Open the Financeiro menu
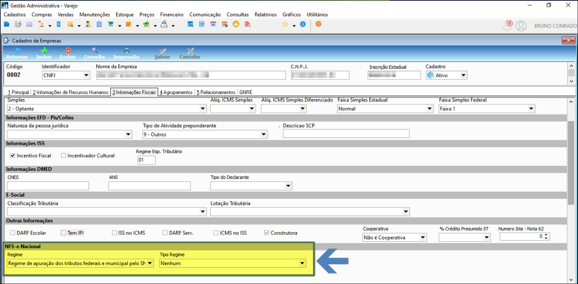Viewport: 578px width, 284px height. pyautogui.click(x=172, y=14)
